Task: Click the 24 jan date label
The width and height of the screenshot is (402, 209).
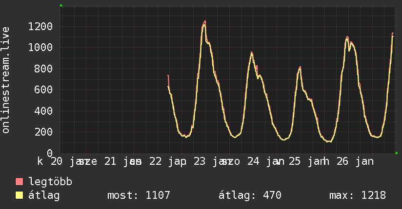Action: 266,161
